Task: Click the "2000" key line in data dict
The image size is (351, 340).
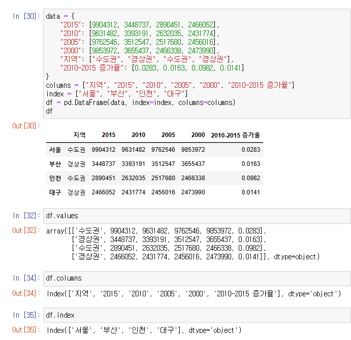Action: [x=140, y=51]
